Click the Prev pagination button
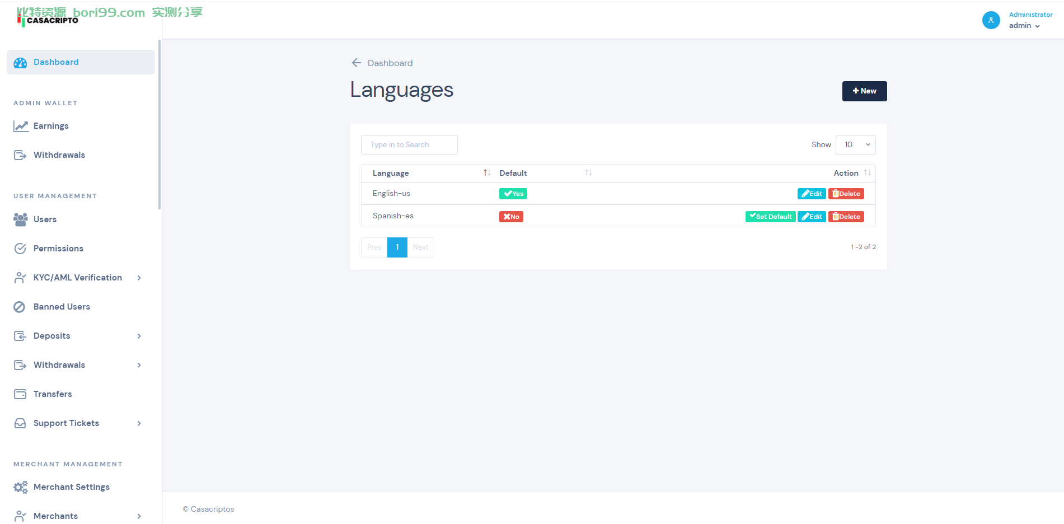Screen dimensions: 1064x524 374,247
